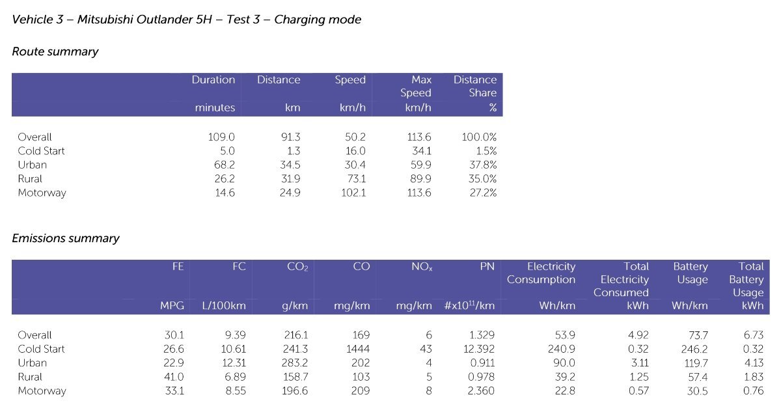Select Motorway row label in Emissions summary
The width and height of the screenshot is (781, 414).
click(42, 391)
